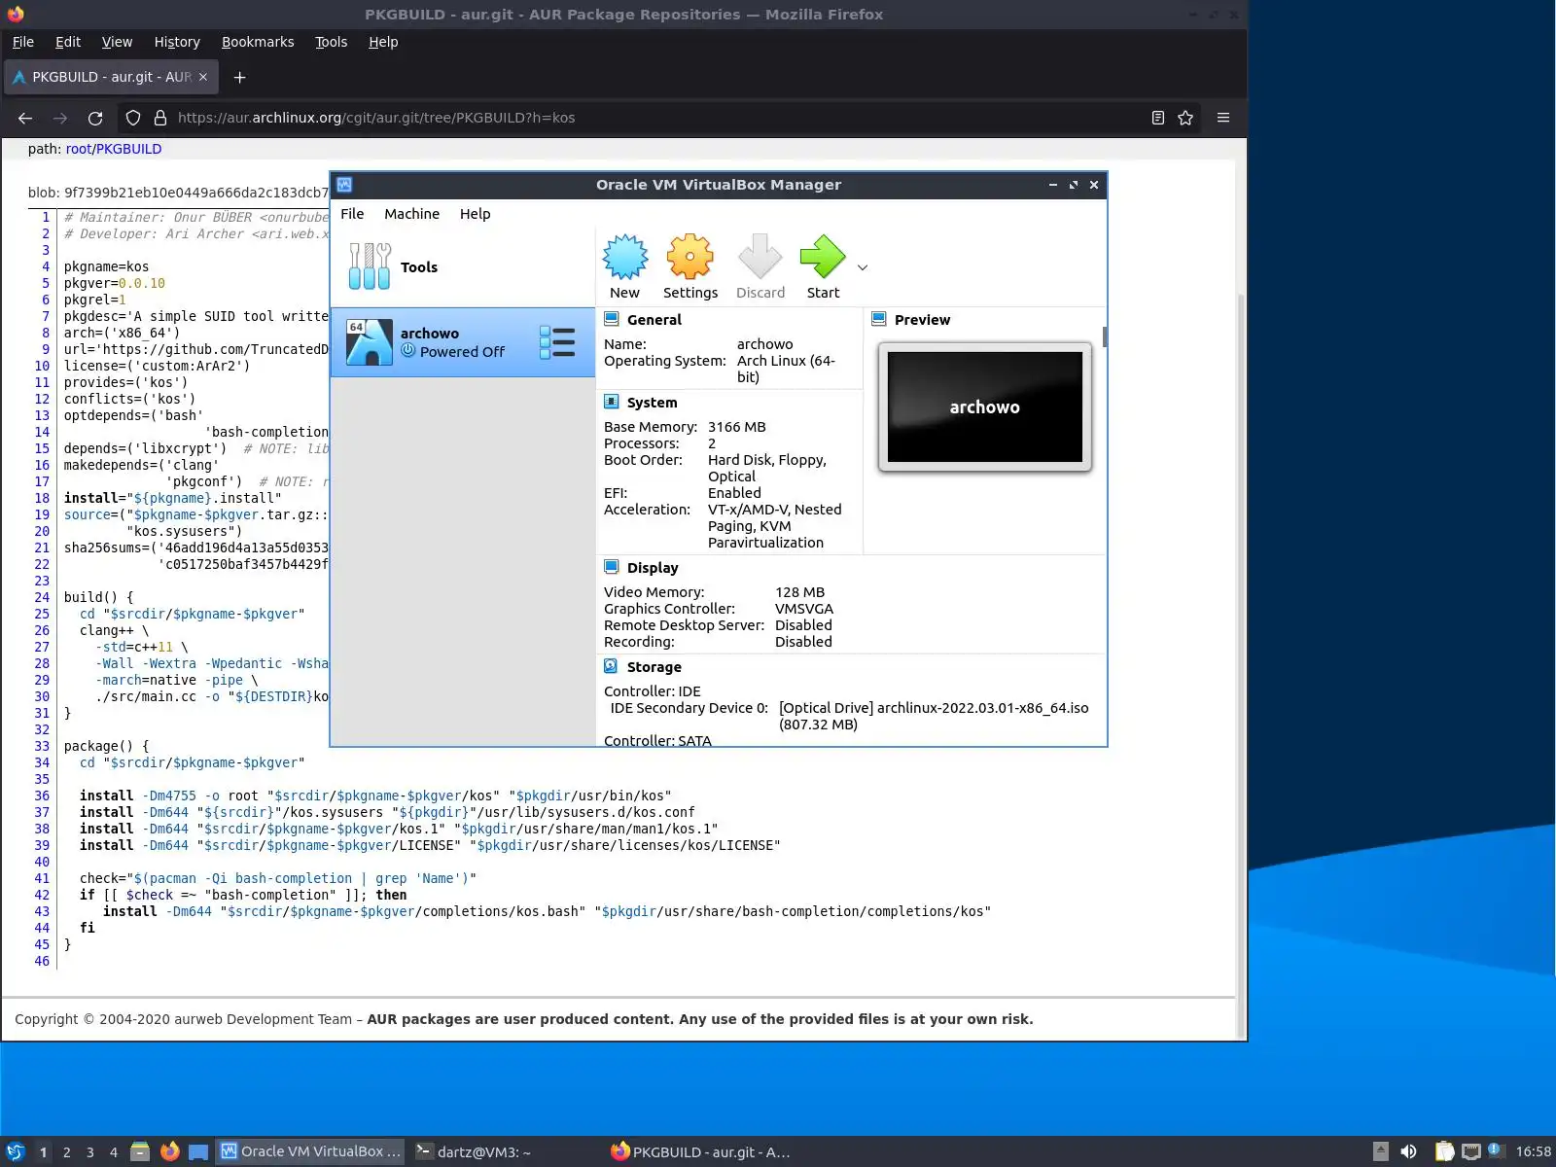1556x1167 pixels.
Task: Open Firefox Bookmarks menu
Action: [x=258, y=42]
